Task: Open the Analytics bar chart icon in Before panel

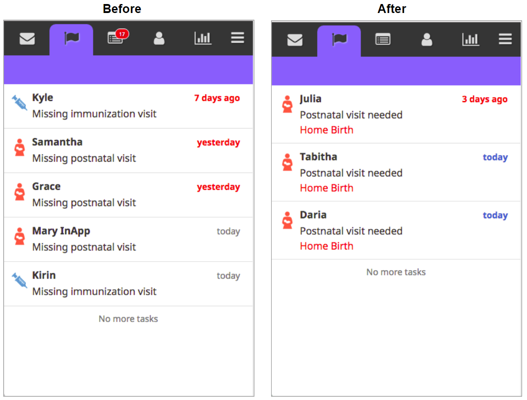Action: 203,38
